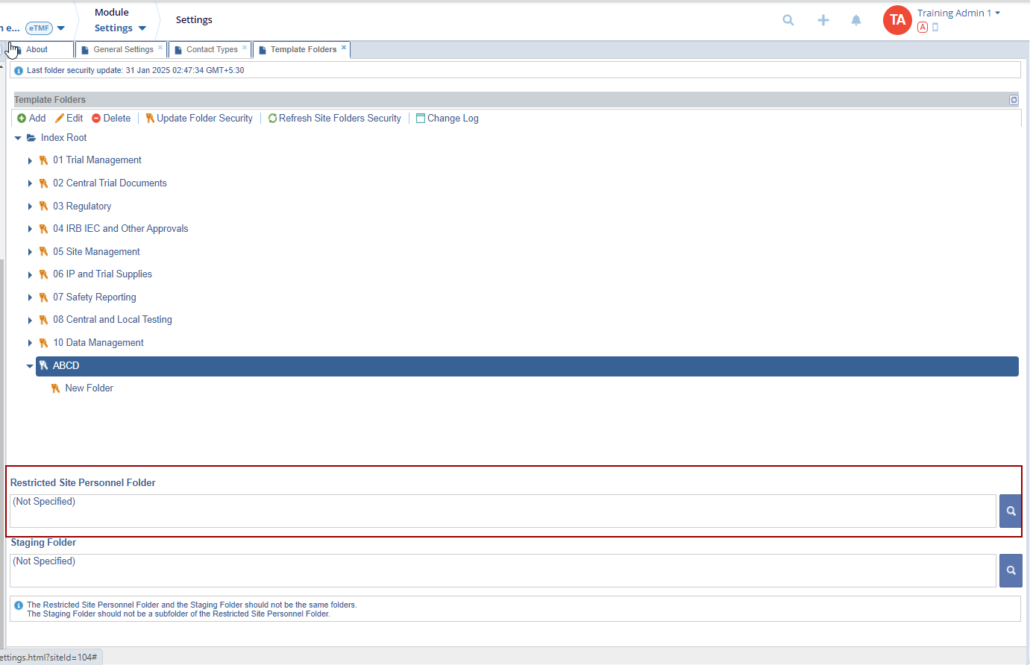This screenshot has height=665, width=1030.
Task: Click the Edit pencil toolbar button
Action: (x=69, y=119)
